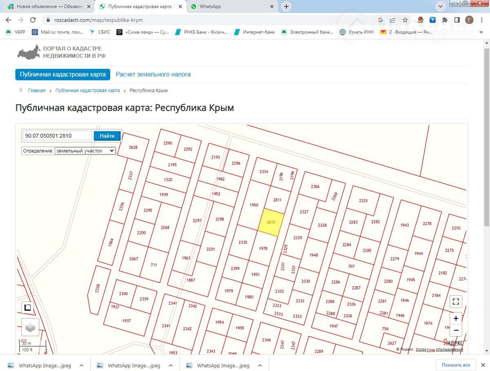
Task: Click the share page icon in address bar
Action: (x=392, y=20)
